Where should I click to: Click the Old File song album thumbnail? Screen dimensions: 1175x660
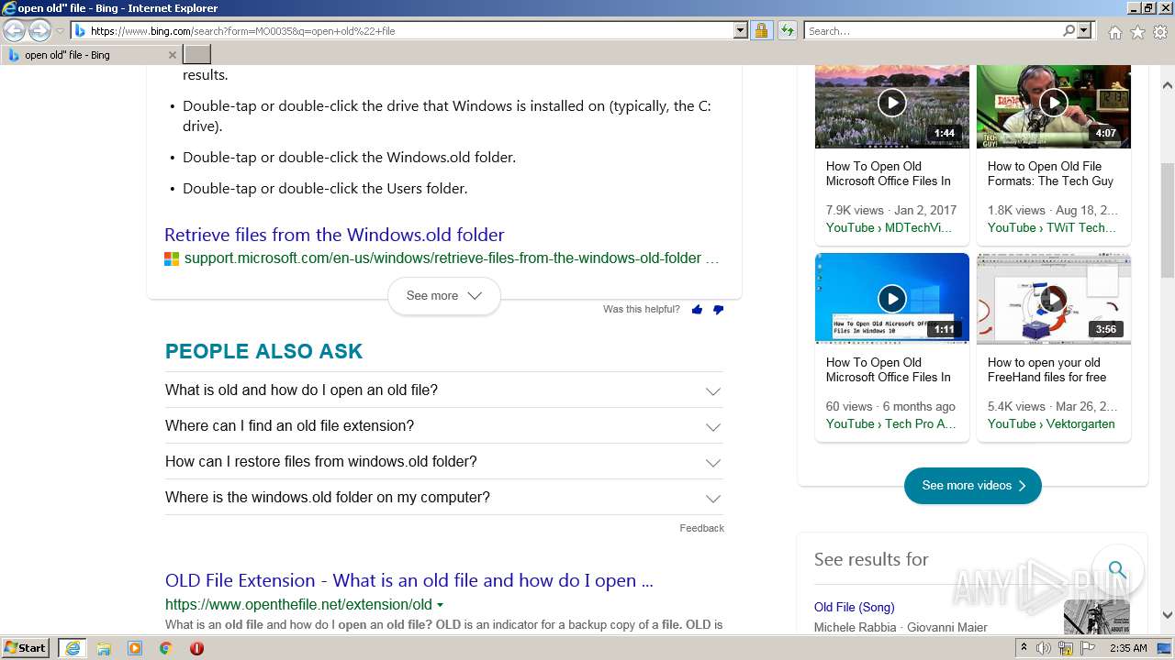click(x=1096, y=617)
